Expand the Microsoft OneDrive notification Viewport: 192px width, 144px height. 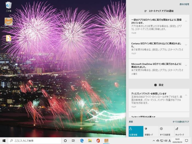[x=186, y=65]
